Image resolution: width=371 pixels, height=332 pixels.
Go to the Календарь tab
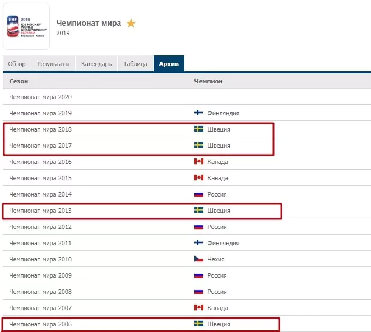point(96,64)
